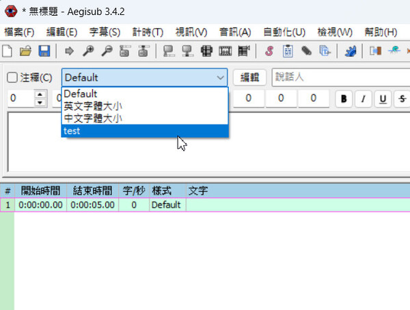Click the 說話人 actor input field

click(338, 78)
